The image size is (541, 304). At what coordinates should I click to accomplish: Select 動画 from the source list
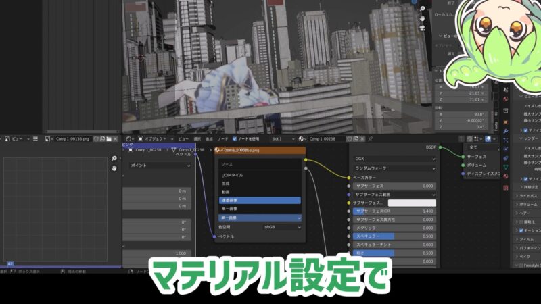click(x=226, y=192)
